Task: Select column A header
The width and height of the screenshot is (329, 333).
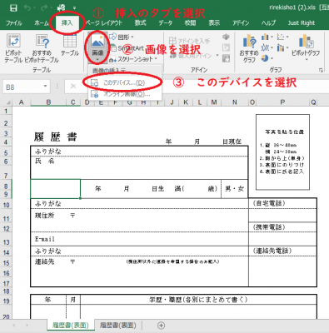Action: (21, 102)
